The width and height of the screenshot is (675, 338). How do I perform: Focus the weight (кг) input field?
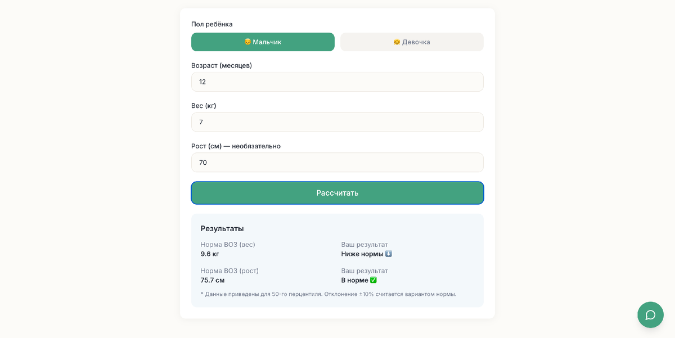tap(337, 122)
